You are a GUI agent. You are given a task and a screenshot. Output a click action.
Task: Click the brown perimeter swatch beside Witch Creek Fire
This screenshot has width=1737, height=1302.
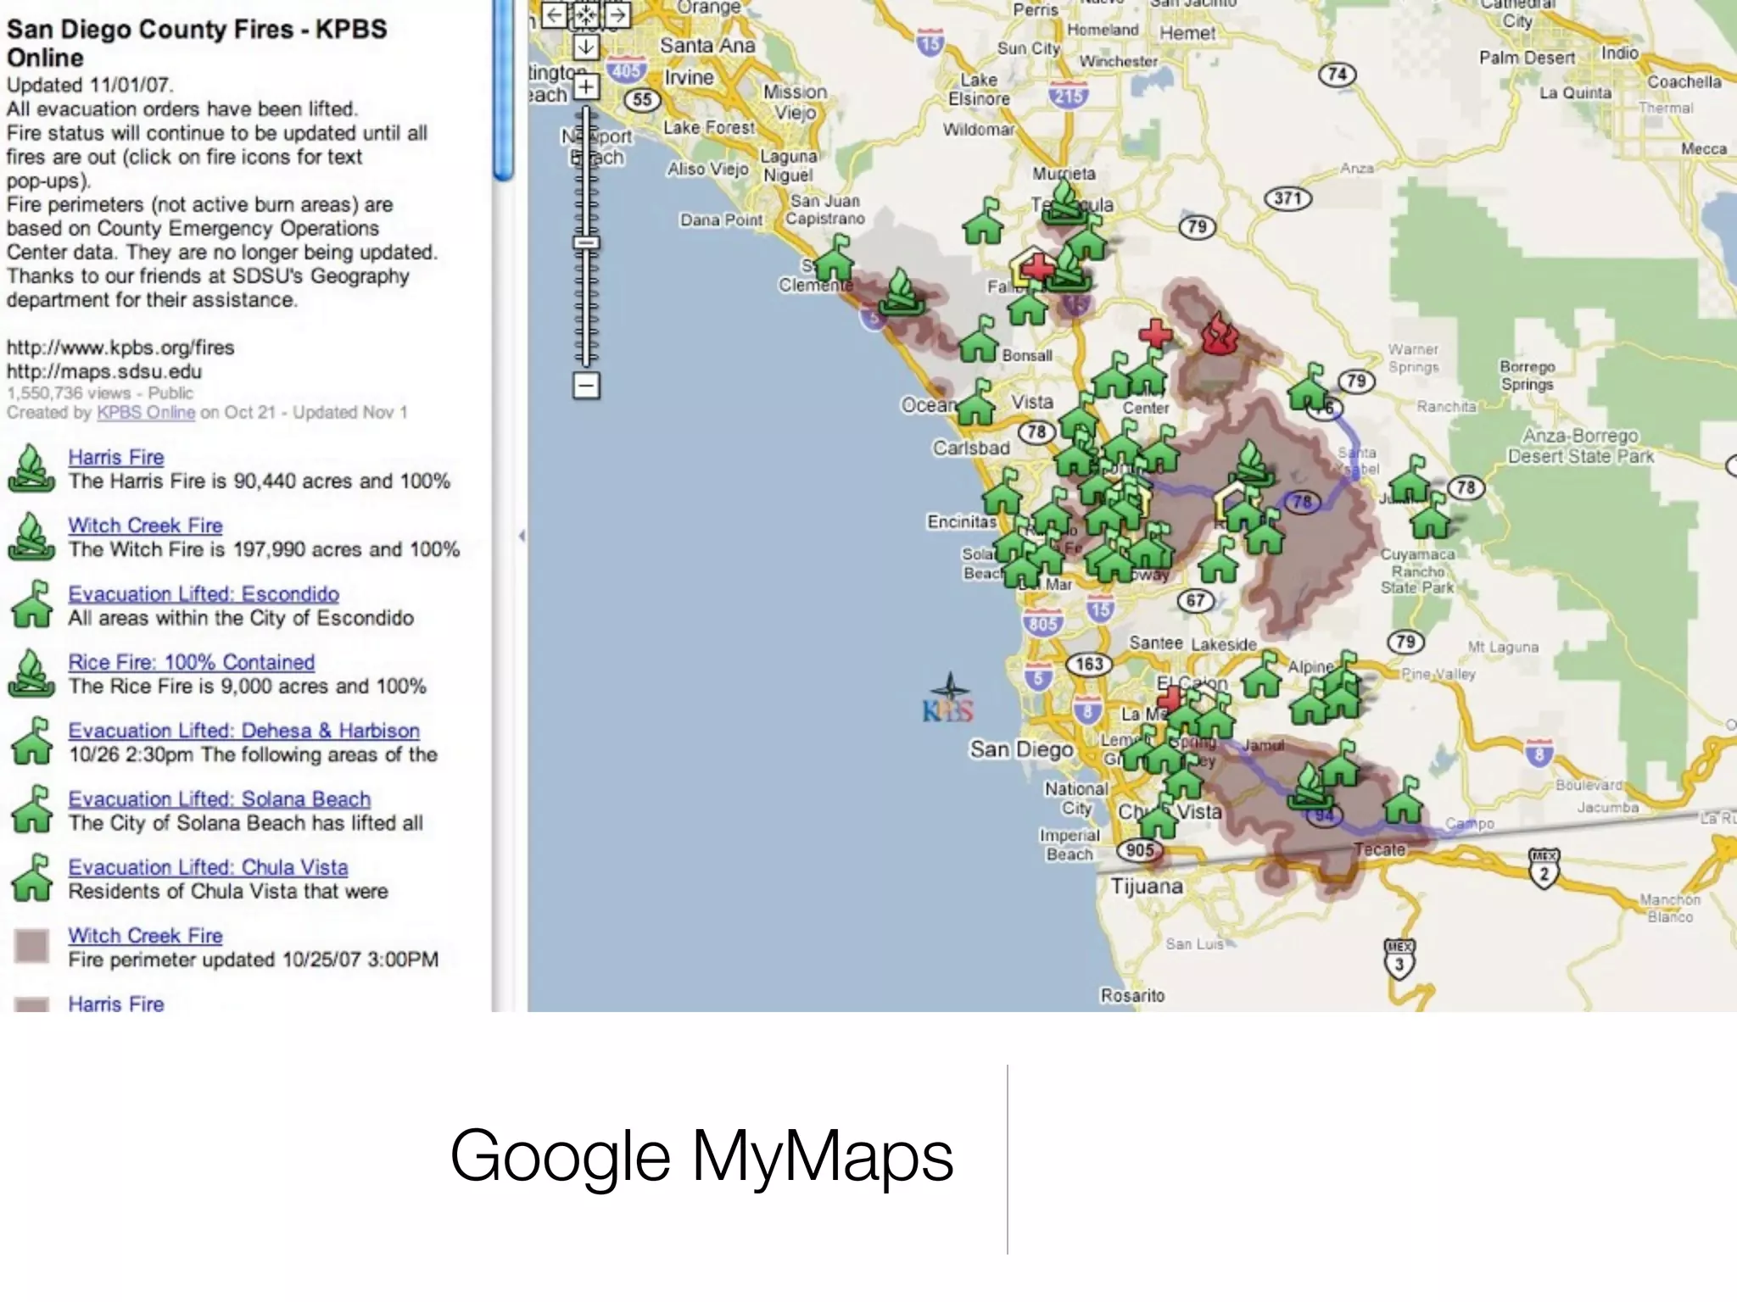[x=32, y=947]
